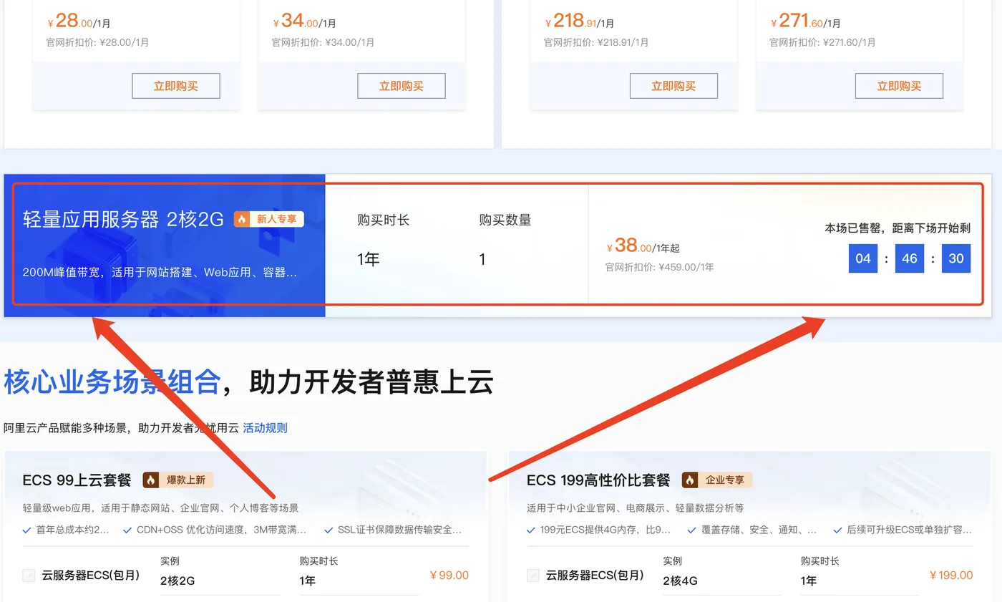Click the 核心业务场景组合 heading
This screenshot has height=602, width=1002.
(x=112, y=382)
